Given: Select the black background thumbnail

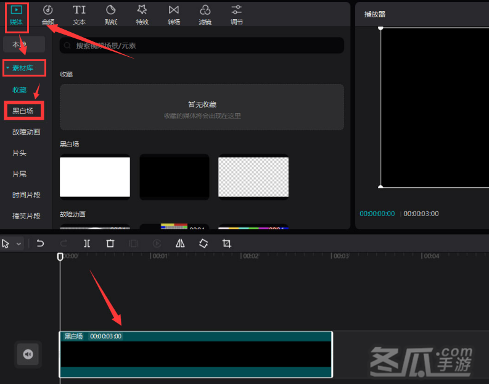Looking at the screenshot, I should click(x=175, y=177).
